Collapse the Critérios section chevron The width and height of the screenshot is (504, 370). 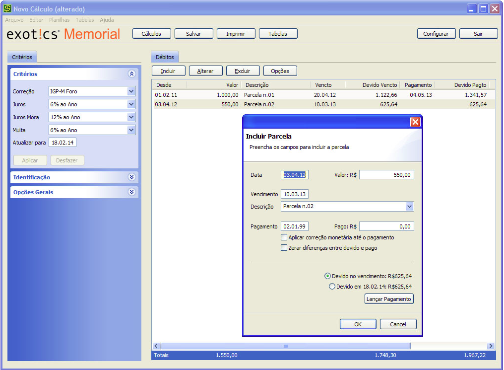tap(131, 74)
